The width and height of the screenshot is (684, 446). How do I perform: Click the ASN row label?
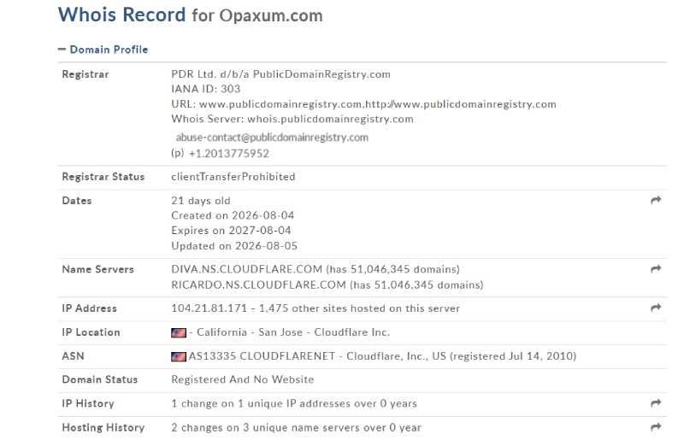click(73, 356)
